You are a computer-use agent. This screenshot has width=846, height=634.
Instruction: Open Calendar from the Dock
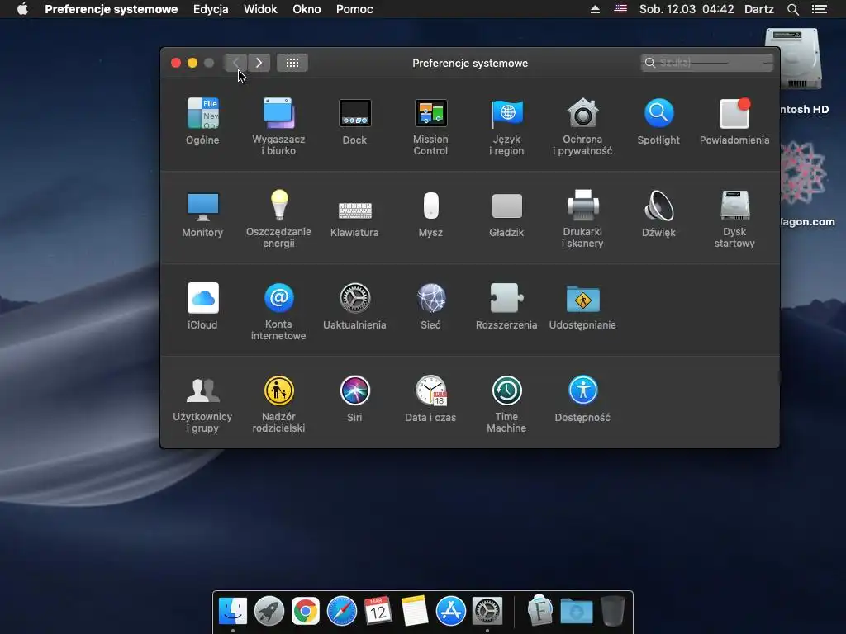[378, 611]
